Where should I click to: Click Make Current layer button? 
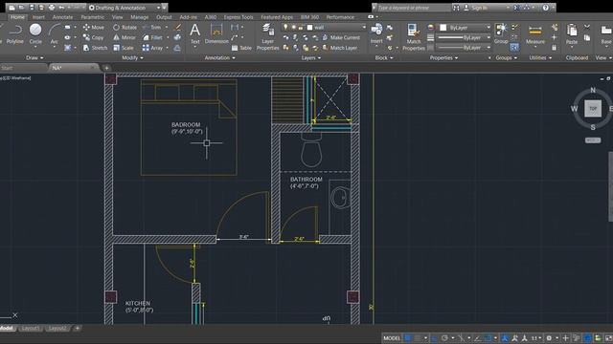341,37
